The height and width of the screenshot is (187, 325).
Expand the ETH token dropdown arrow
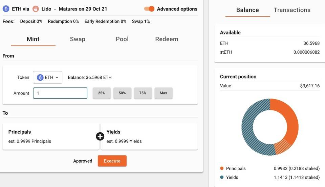[57, 78]
